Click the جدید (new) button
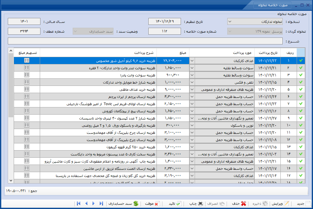The image size is (313, 209). (304, 203)
